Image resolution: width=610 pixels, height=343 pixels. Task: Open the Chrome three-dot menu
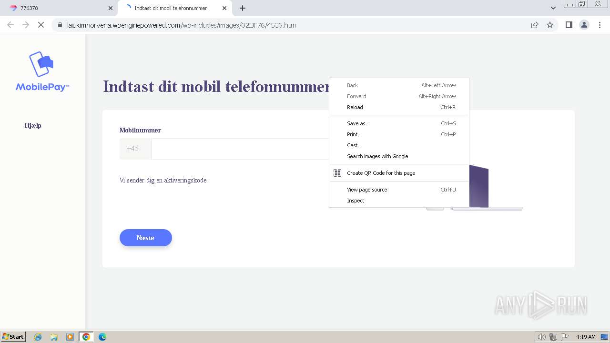coord(600,25)
